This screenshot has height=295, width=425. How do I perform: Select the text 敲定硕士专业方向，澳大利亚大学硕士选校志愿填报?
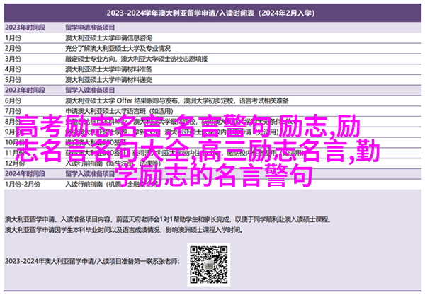pos(137,59)
